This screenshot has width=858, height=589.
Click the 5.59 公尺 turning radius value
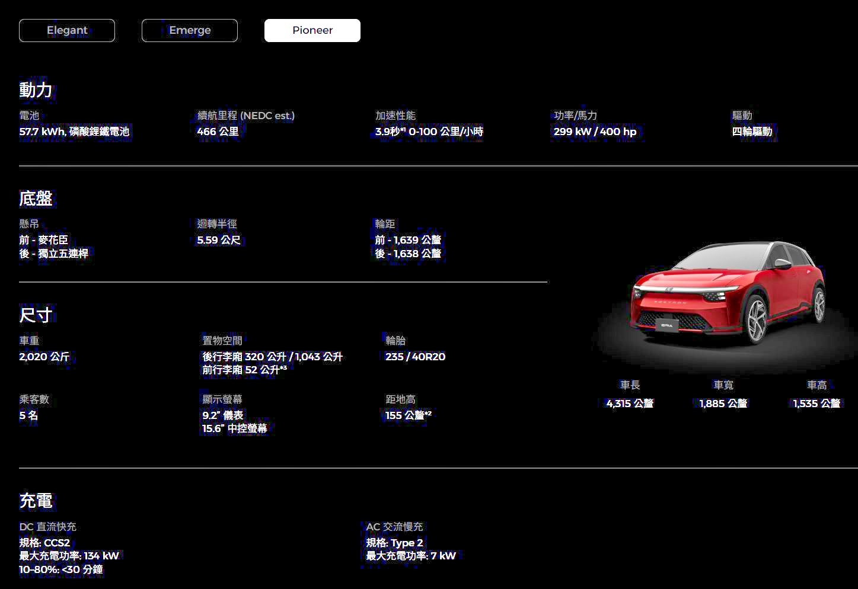click(219, 240)
